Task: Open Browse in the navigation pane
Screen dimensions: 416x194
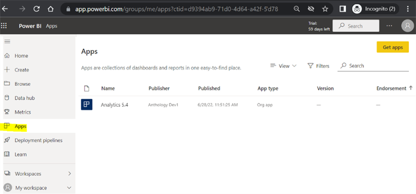Action: 22,84
